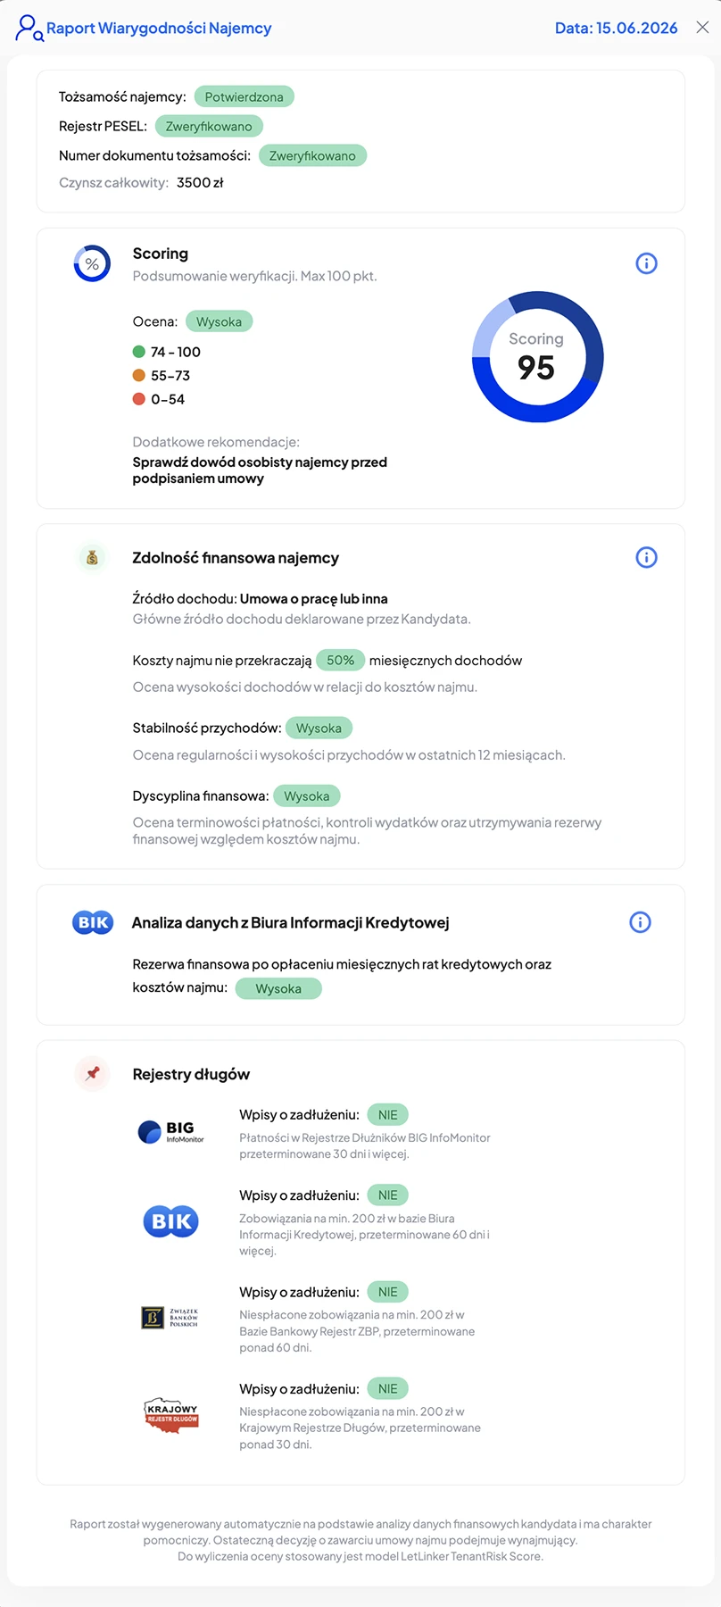The width and height of the screenshot is (721, 1607).
Task: Click the NIE badge for BIG InfoMonitor
Action: [x=387, y=1114]
